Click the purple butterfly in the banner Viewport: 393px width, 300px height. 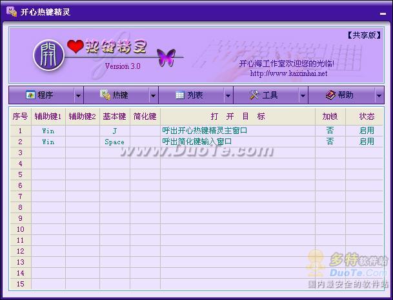click(166, 58)
